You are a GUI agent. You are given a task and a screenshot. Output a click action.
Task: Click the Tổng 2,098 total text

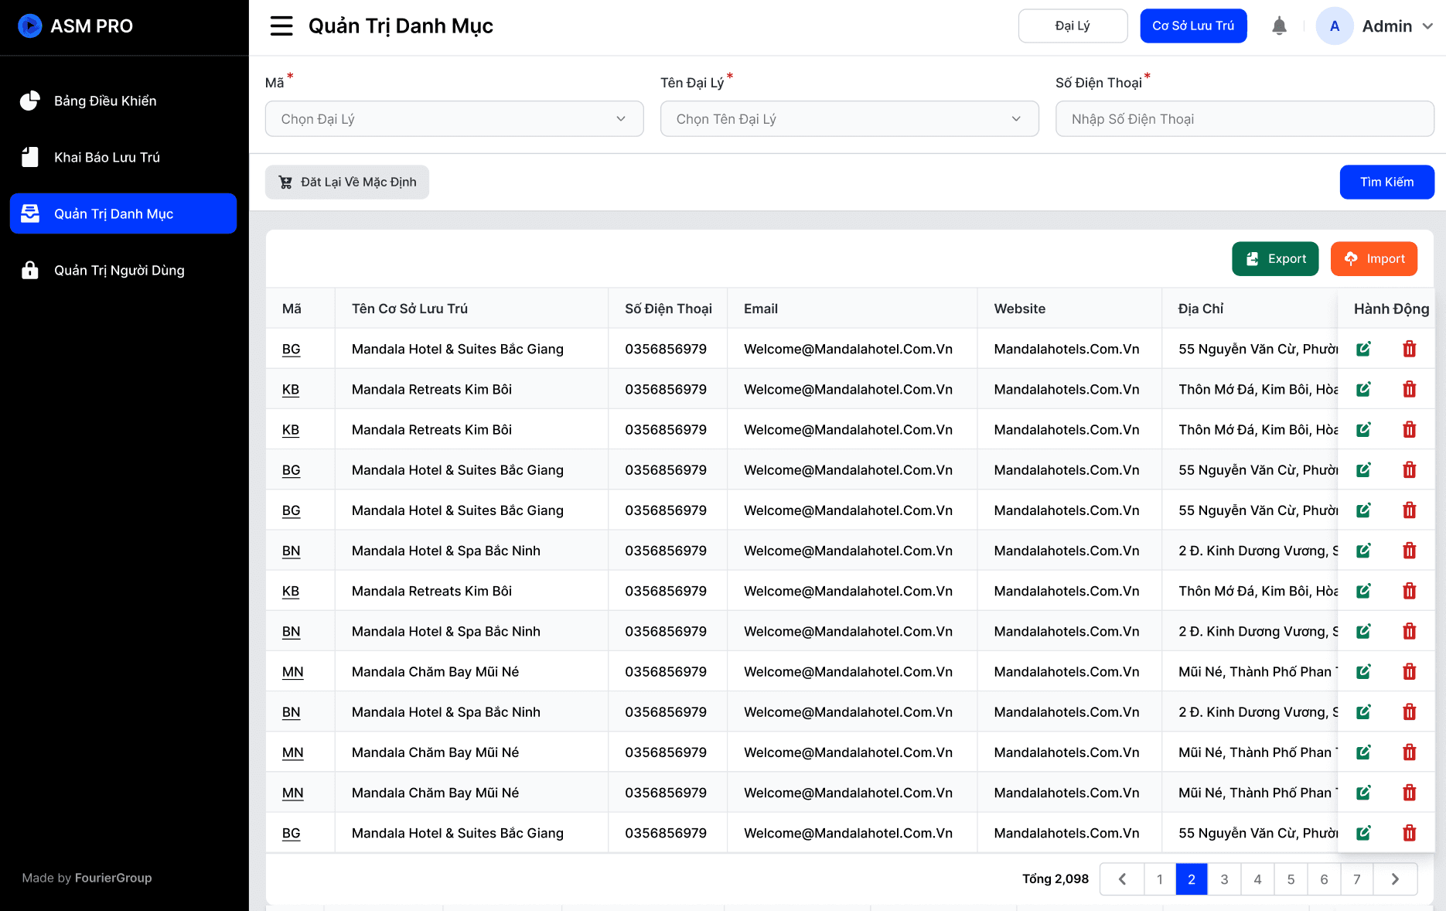1056,879
